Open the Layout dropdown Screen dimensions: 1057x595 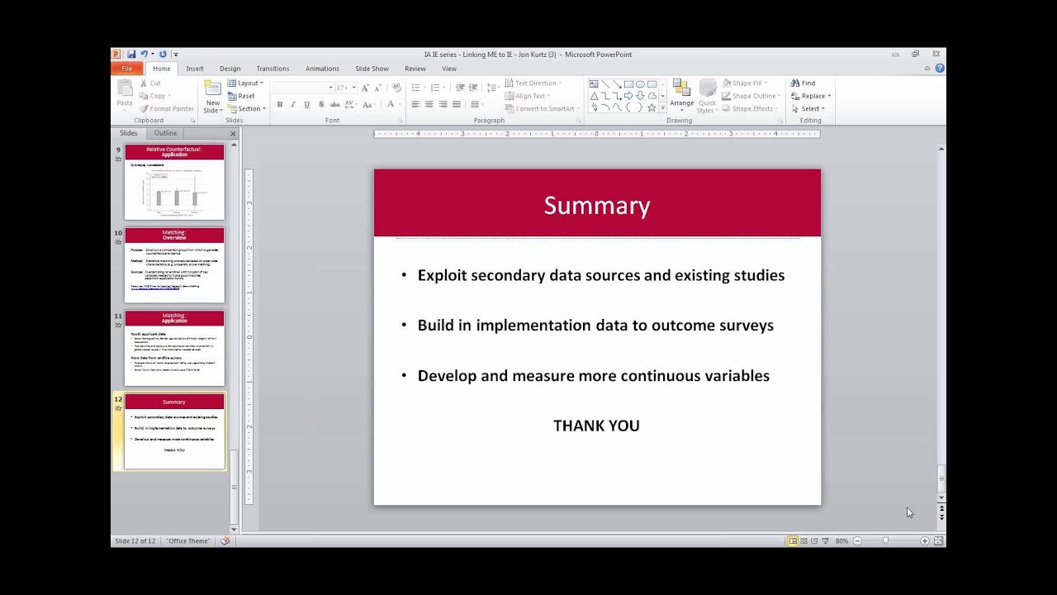pos(245,83)
